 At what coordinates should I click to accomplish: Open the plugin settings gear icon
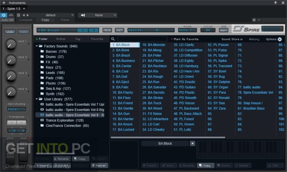254,20
